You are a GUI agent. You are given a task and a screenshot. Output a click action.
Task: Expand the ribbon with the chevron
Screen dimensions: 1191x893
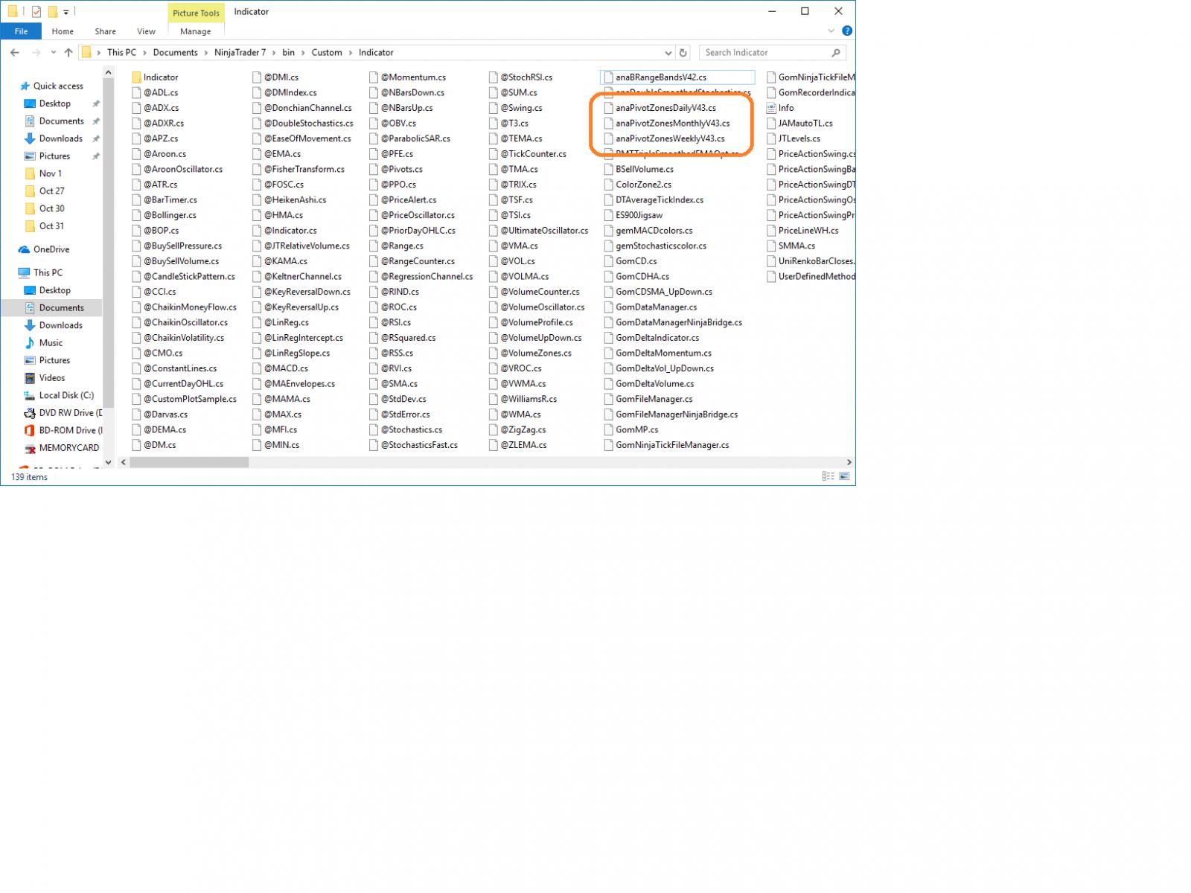point(831,31)
